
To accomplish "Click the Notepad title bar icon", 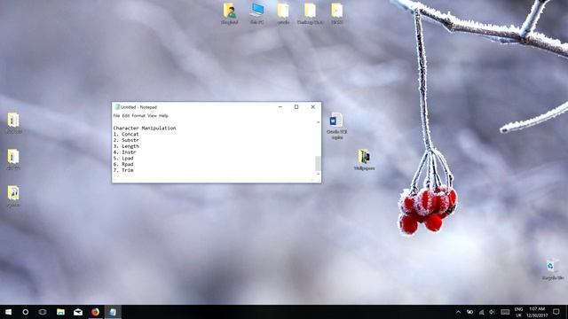I will tap(116, 107).
